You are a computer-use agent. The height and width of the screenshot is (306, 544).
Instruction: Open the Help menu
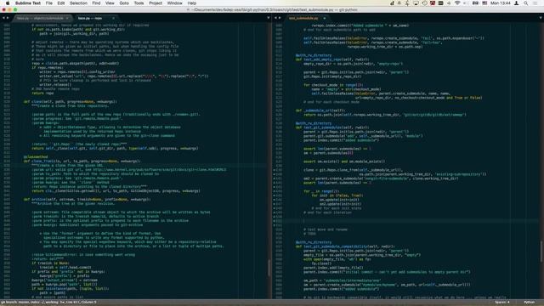tap(192, 3)
